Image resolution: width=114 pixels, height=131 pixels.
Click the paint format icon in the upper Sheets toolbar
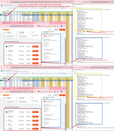(x=12, y=8)
